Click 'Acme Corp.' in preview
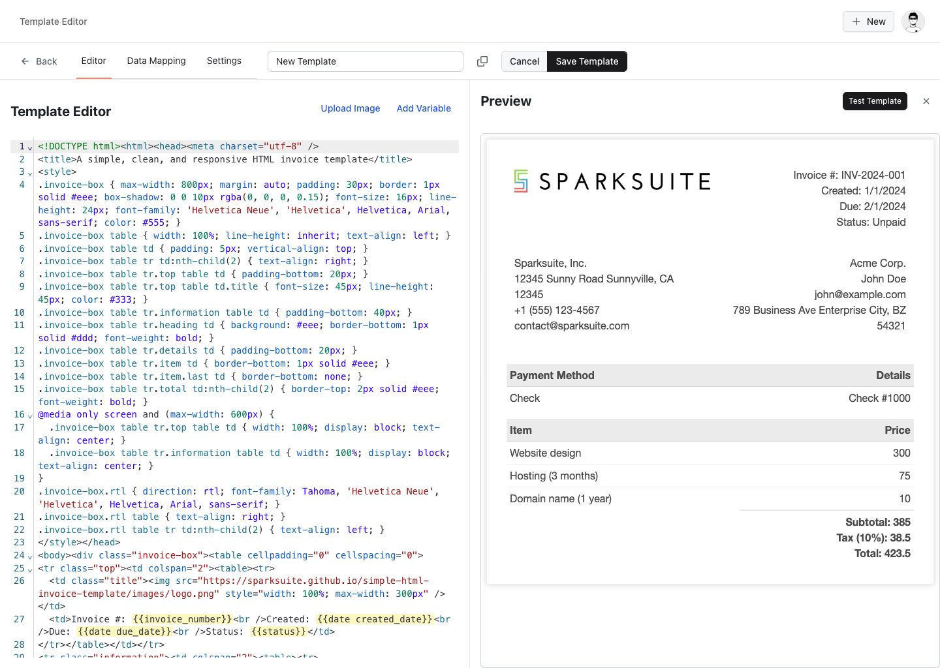This screenshot has width=940, height=668. (877, 263)
